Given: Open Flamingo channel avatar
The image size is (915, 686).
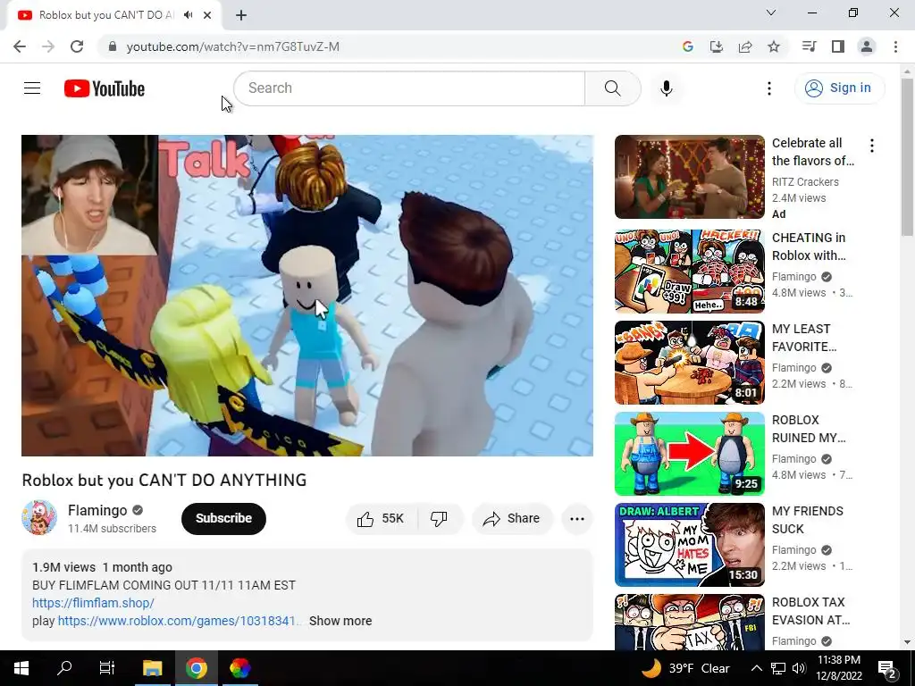Looking at the screenshot, I should tap(39, 517).
